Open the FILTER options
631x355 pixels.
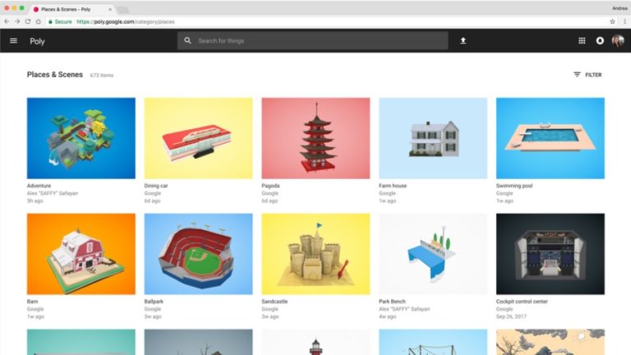click(587, 75)
